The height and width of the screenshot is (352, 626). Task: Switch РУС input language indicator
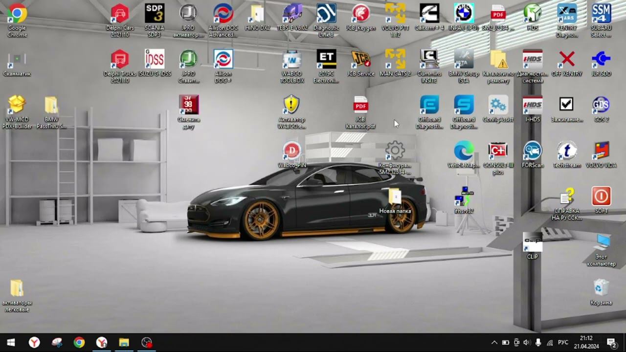tap(563, 343)
